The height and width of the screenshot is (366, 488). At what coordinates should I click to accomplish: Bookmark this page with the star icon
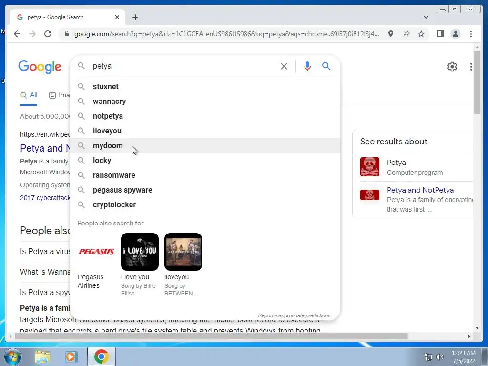pos(421,34)
